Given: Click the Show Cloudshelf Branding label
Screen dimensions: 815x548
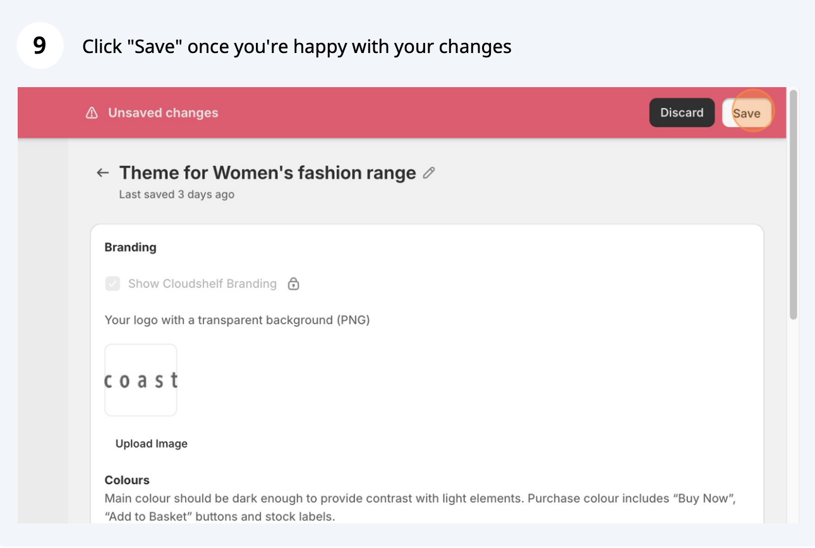Looking at the screenshot, I should point(202,284).
